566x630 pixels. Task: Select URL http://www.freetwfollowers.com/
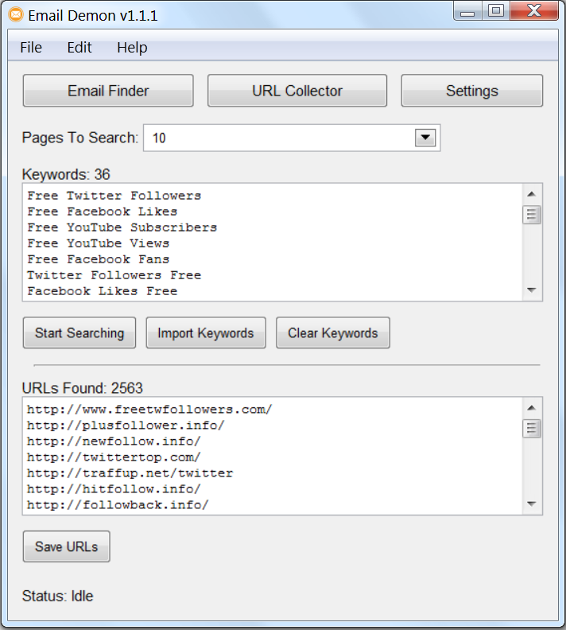149,410
